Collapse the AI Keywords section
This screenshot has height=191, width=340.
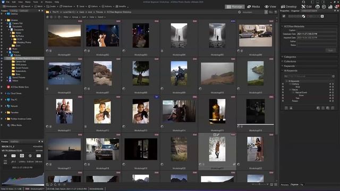282,71
